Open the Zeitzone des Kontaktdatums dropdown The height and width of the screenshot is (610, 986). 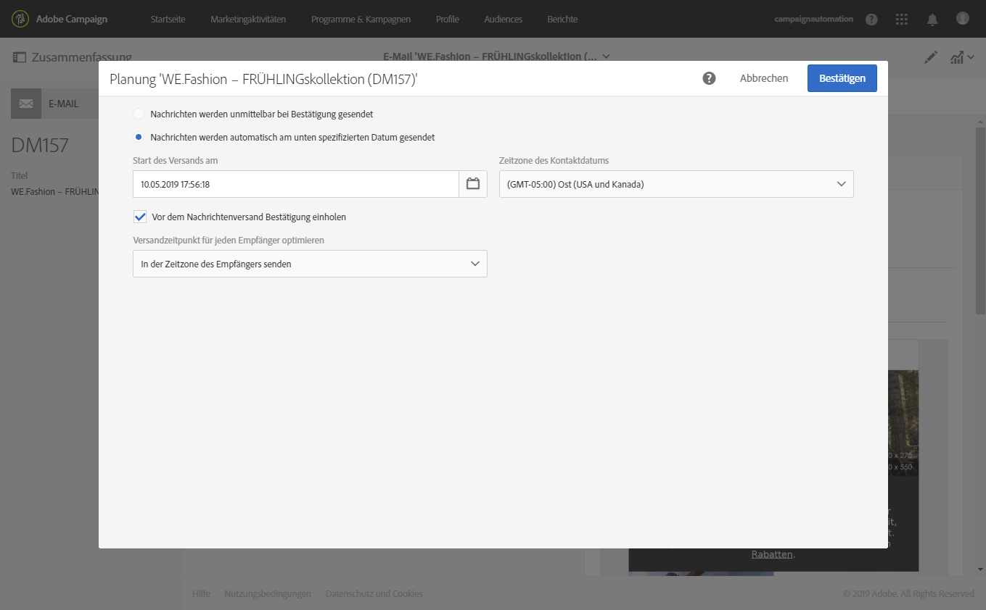tap(676, 184)
